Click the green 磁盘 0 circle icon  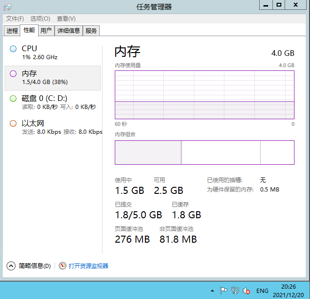click(x=13, y=99)
